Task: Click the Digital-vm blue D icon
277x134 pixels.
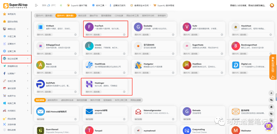Action: [236, 65]
